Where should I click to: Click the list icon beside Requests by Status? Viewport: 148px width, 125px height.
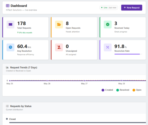tap(7, 106)
